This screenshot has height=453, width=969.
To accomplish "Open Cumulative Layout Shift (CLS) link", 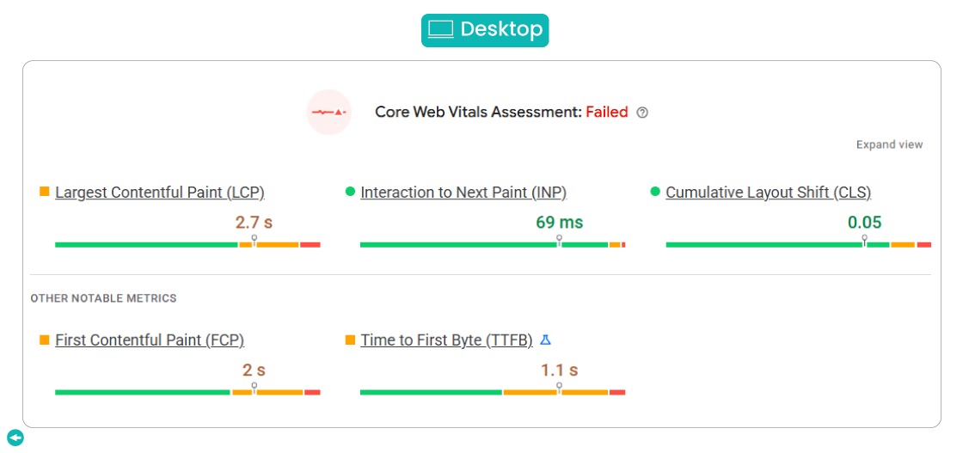I will tap(768, 193).
